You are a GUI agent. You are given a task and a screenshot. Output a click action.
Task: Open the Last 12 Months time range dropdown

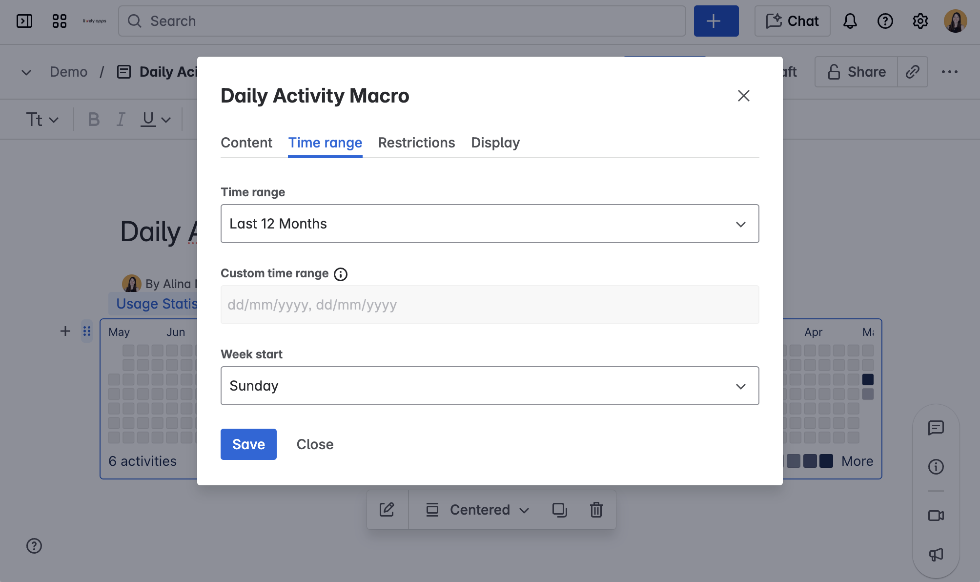click(x=490, y=224)
